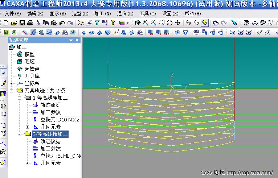This screenshot has height=178, width=278.
Task: Zoom in with the plus magnifier icon
Action: coord(154,23)
